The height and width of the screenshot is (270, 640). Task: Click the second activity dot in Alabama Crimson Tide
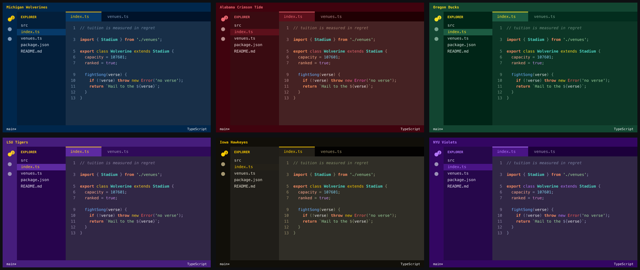tap(223, 29)
